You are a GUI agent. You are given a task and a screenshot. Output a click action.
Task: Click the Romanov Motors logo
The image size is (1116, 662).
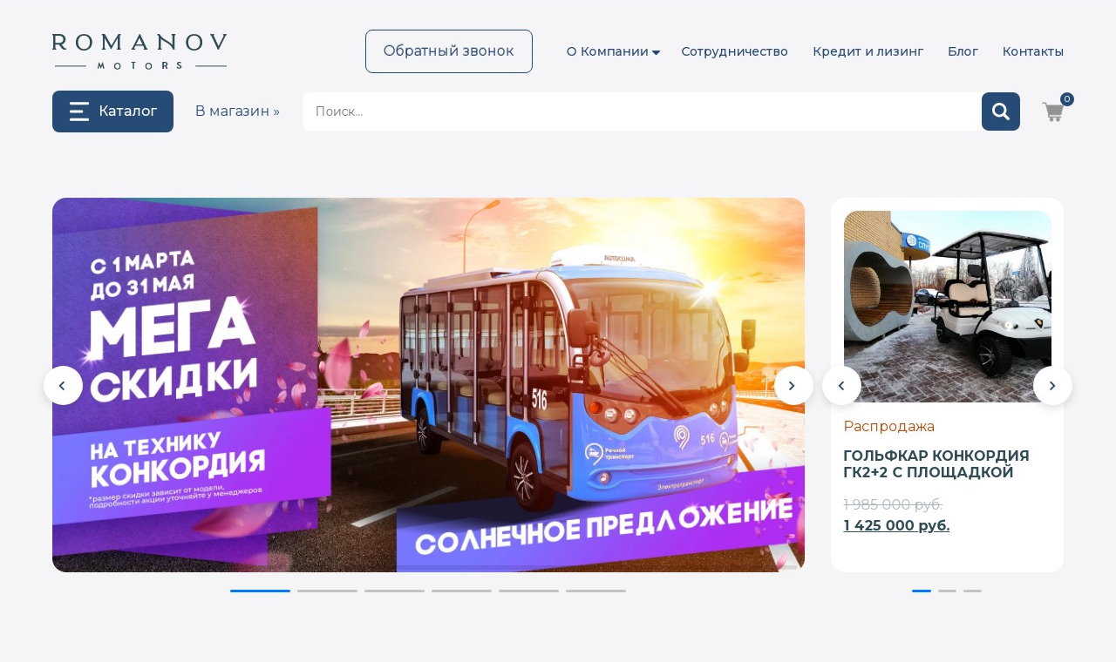139,51
